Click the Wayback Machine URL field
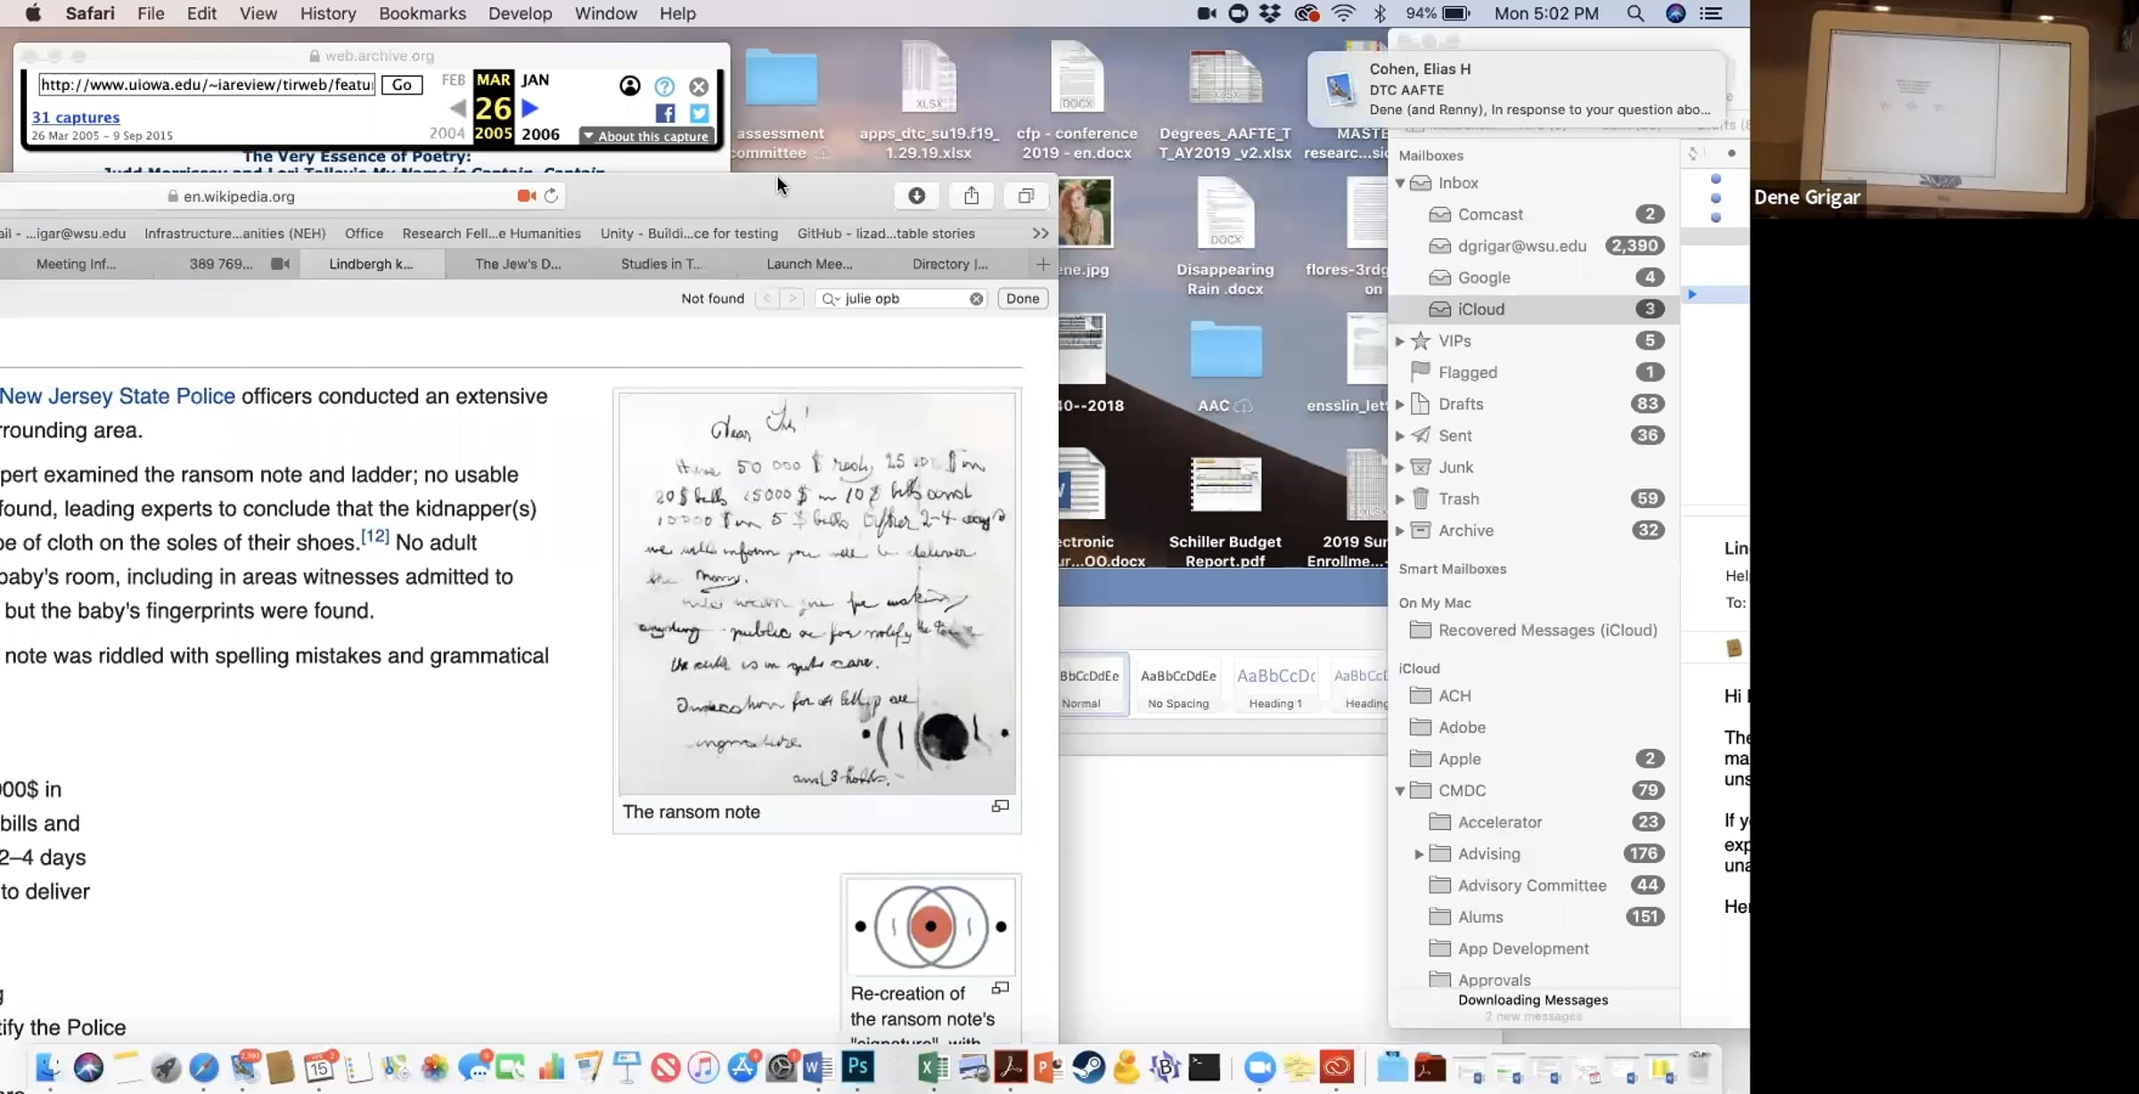 pos(206,85)
